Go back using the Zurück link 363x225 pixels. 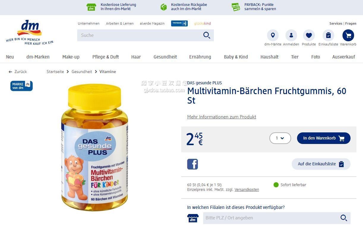[x=18, y=72]
